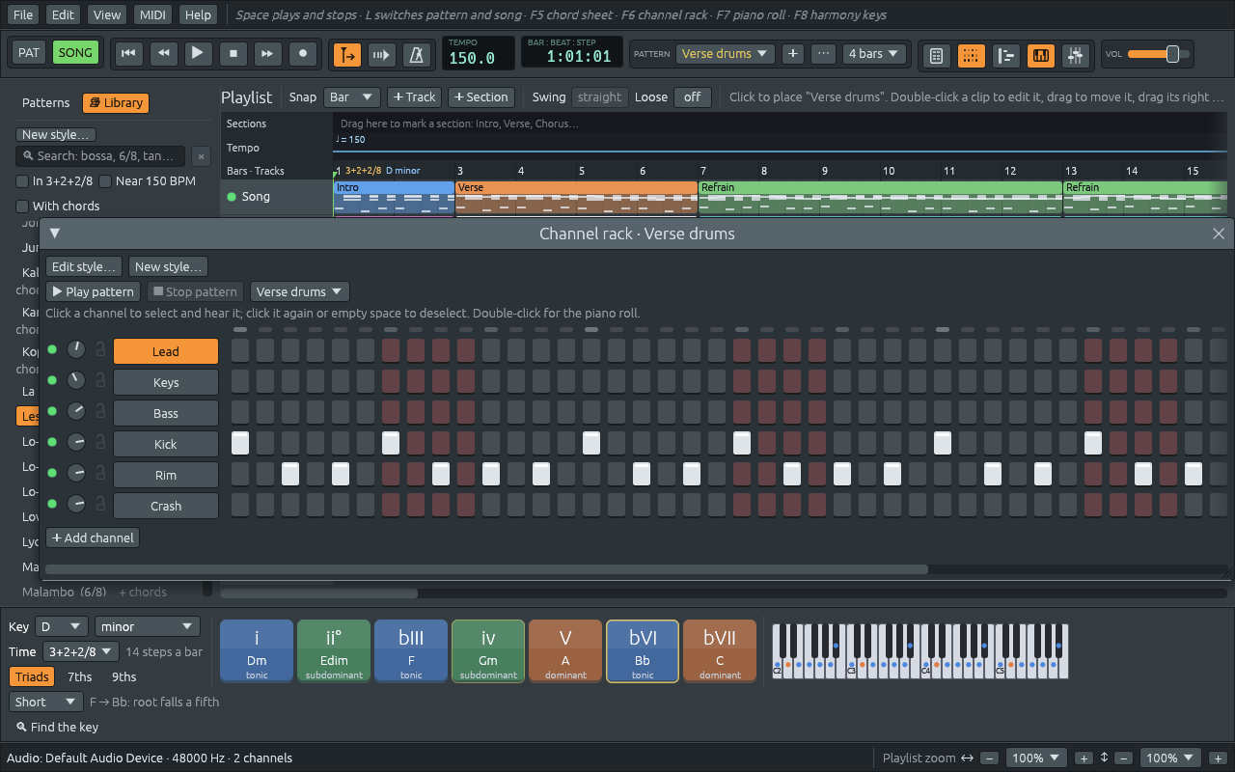Mute the Bass channel green LED
The image size is (1235, 772).
[x=52, y=412]
